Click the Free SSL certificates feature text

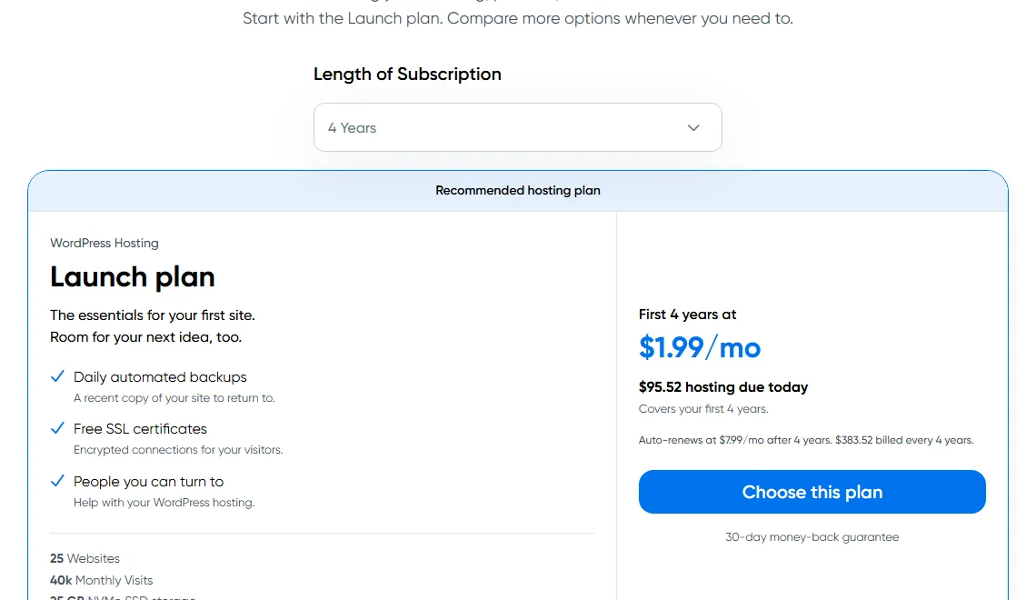pyautogui.click(x=140, y=429)
